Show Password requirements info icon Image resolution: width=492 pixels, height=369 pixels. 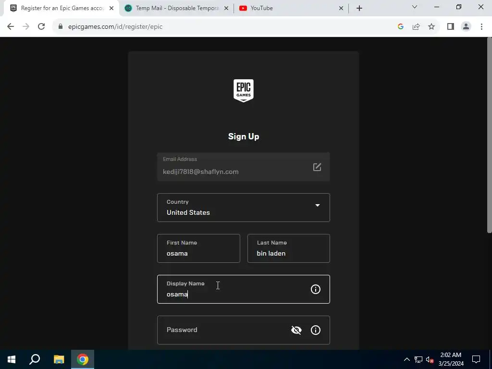point(315,330)
